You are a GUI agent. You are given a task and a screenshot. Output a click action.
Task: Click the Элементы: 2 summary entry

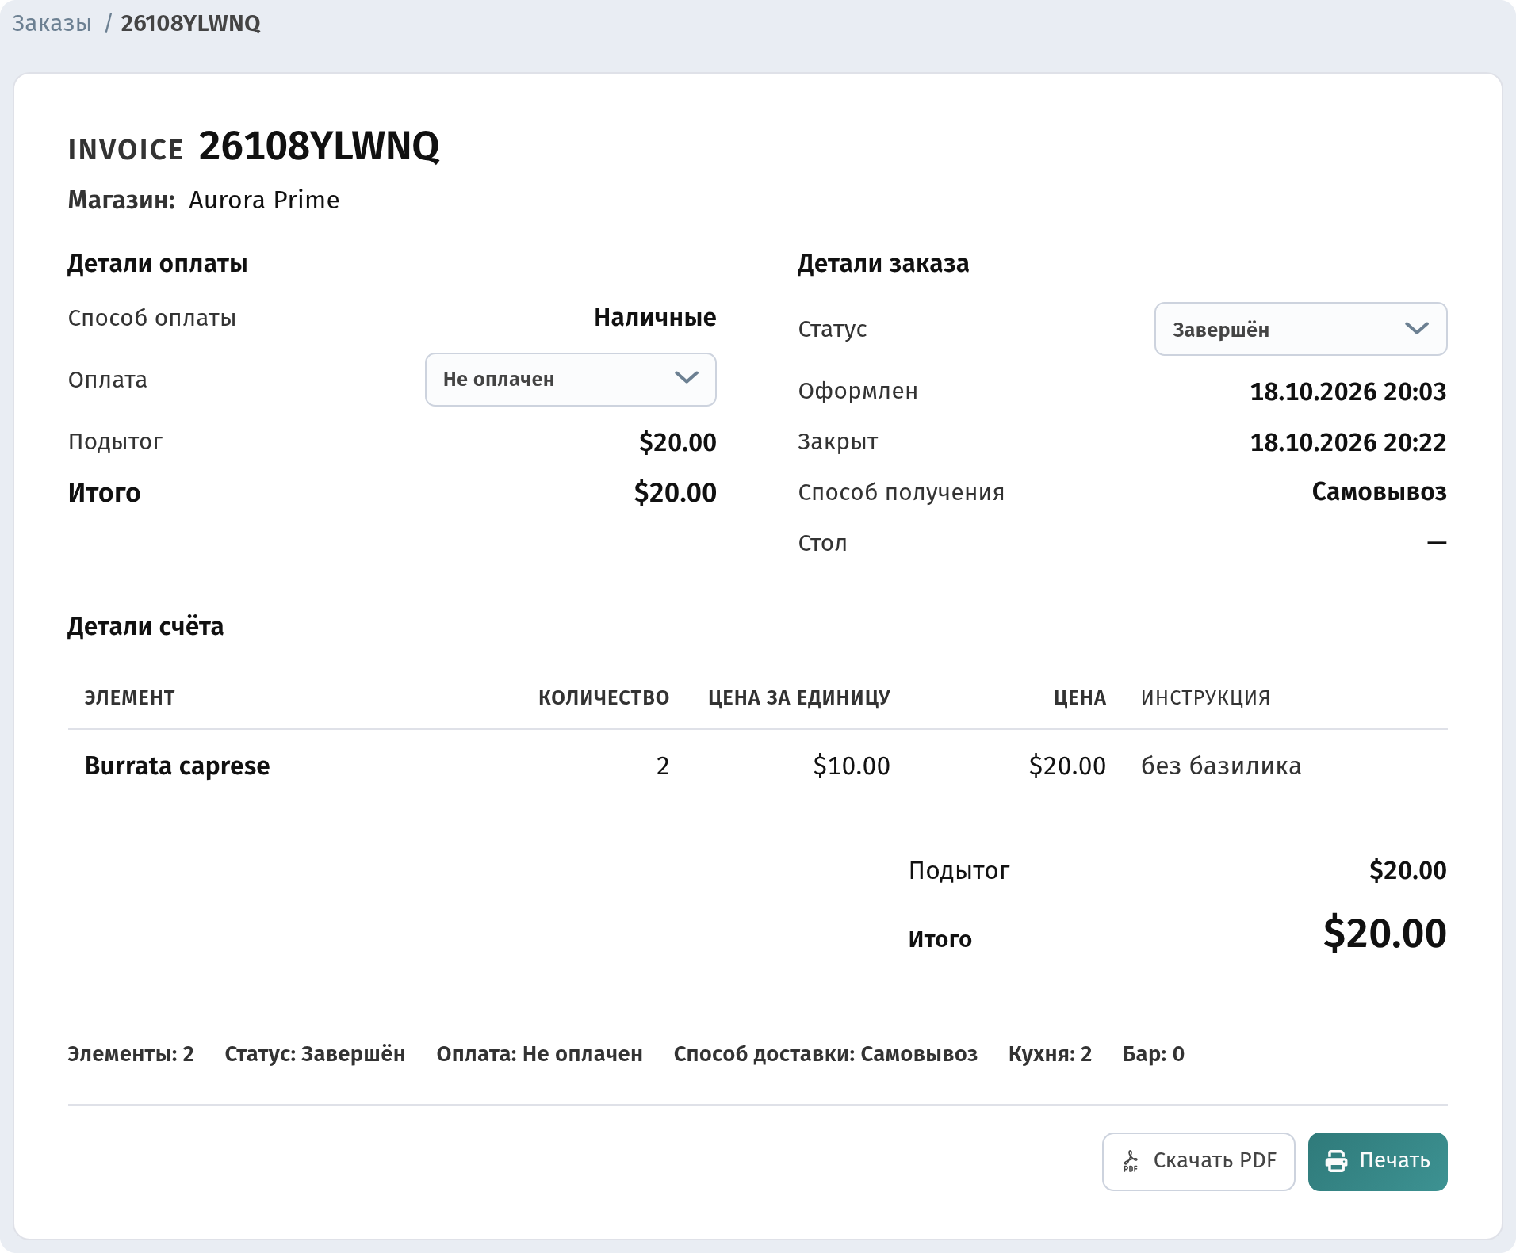(x=131, y=1054)
